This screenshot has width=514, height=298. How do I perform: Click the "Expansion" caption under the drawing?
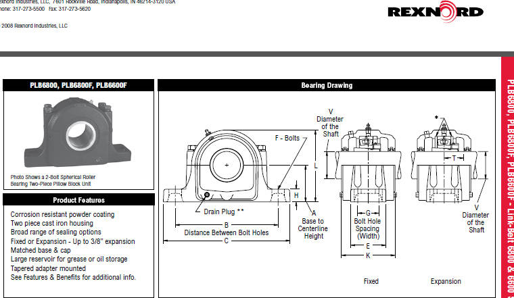[446, 281]
